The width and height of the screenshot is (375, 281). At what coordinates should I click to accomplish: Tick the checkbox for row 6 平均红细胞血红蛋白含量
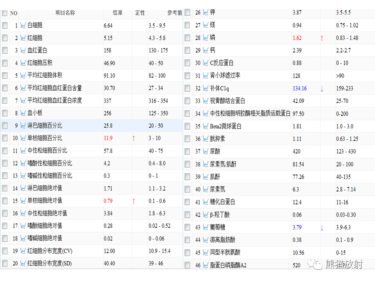[5, 88]
